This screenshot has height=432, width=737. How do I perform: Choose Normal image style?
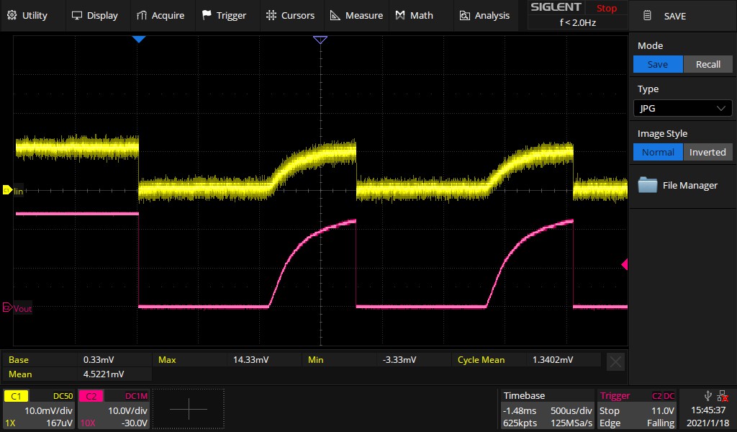tap(658, 153)
